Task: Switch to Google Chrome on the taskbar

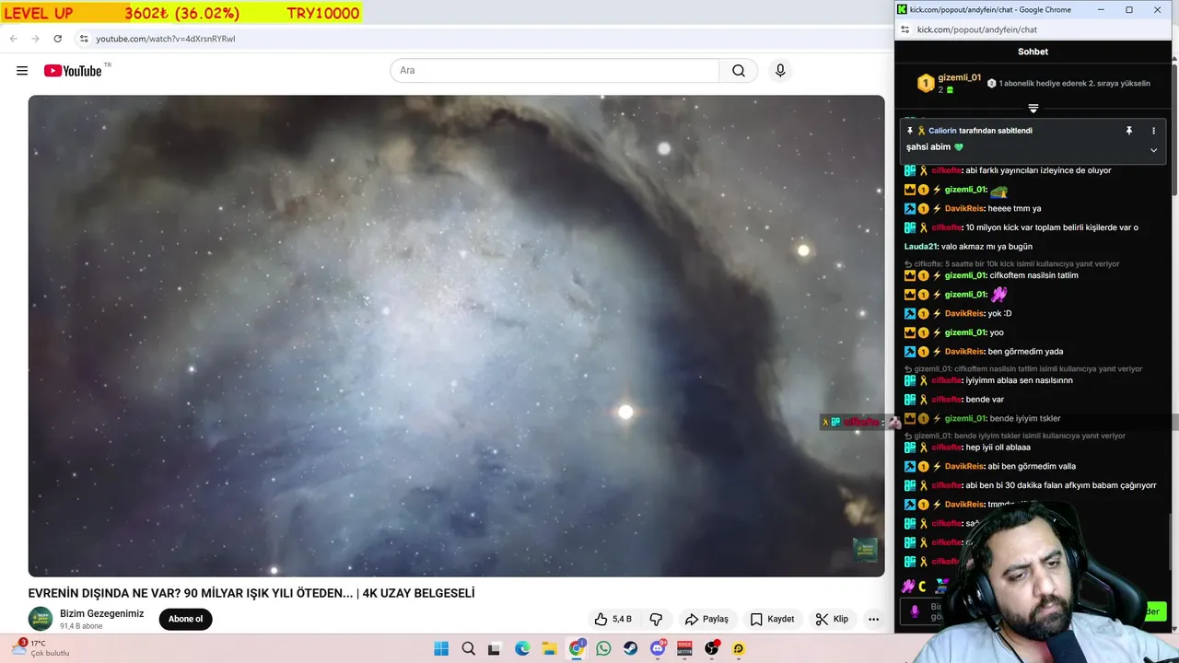Action: (577, 648)
